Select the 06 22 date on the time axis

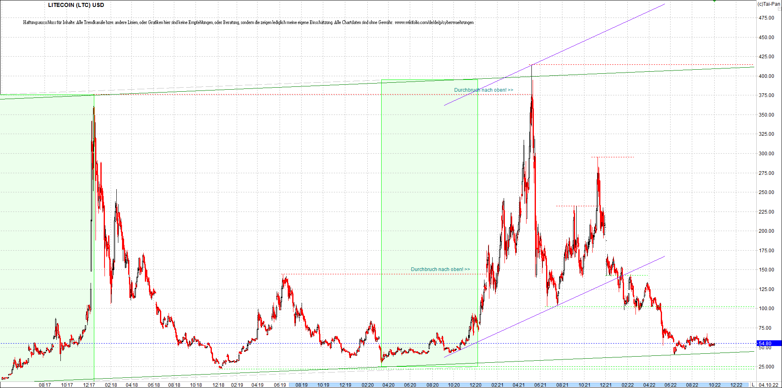pos(671,385)
